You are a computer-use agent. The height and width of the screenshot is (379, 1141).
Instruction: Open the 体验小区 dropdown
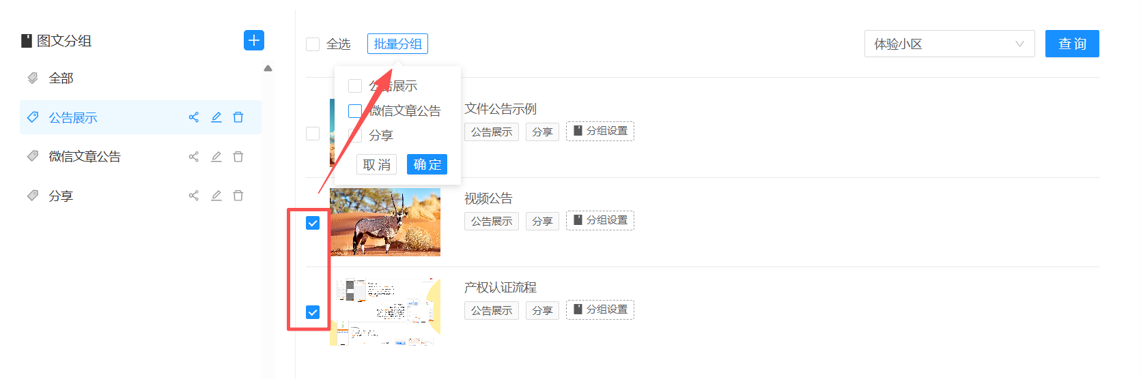(950, 44)
